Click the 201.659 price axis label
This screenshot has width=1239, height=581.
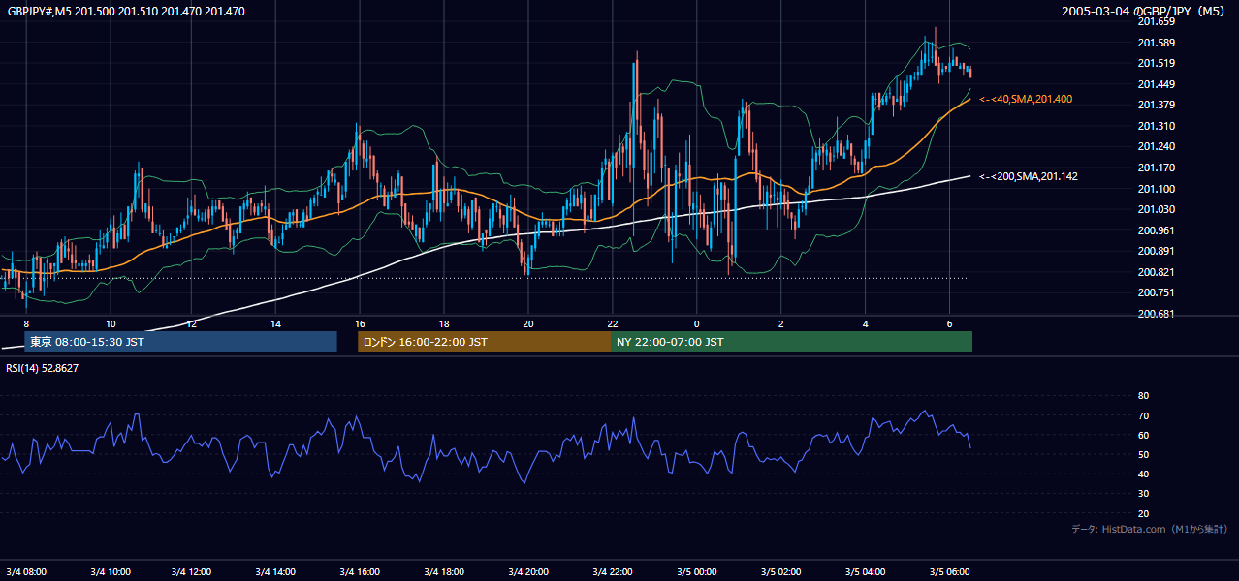(x=1157, y=21)
